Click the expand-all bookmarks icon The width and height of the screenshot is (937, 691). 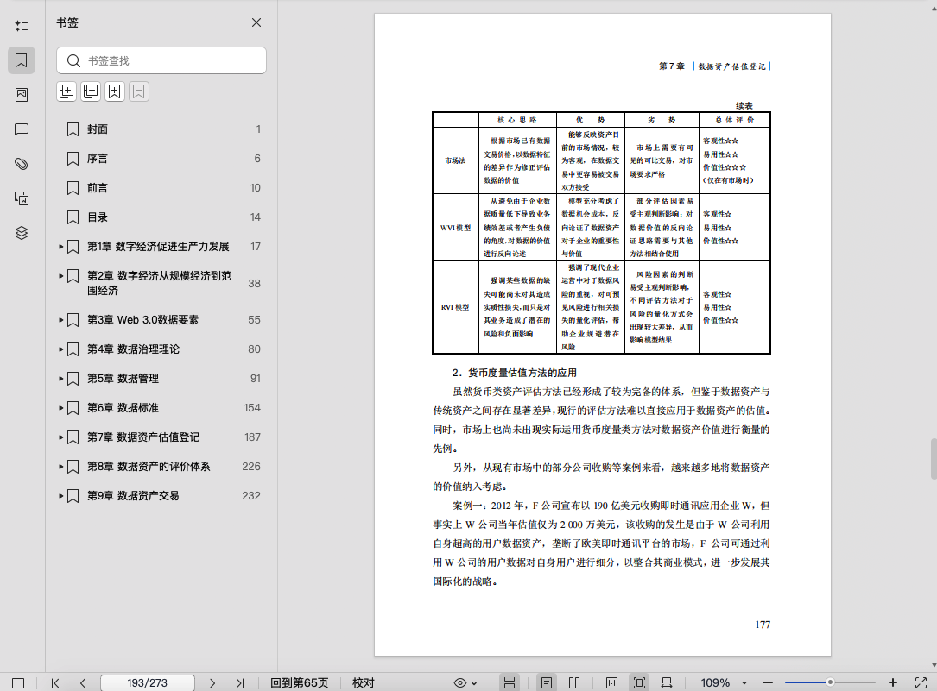[x=67, y=91]
